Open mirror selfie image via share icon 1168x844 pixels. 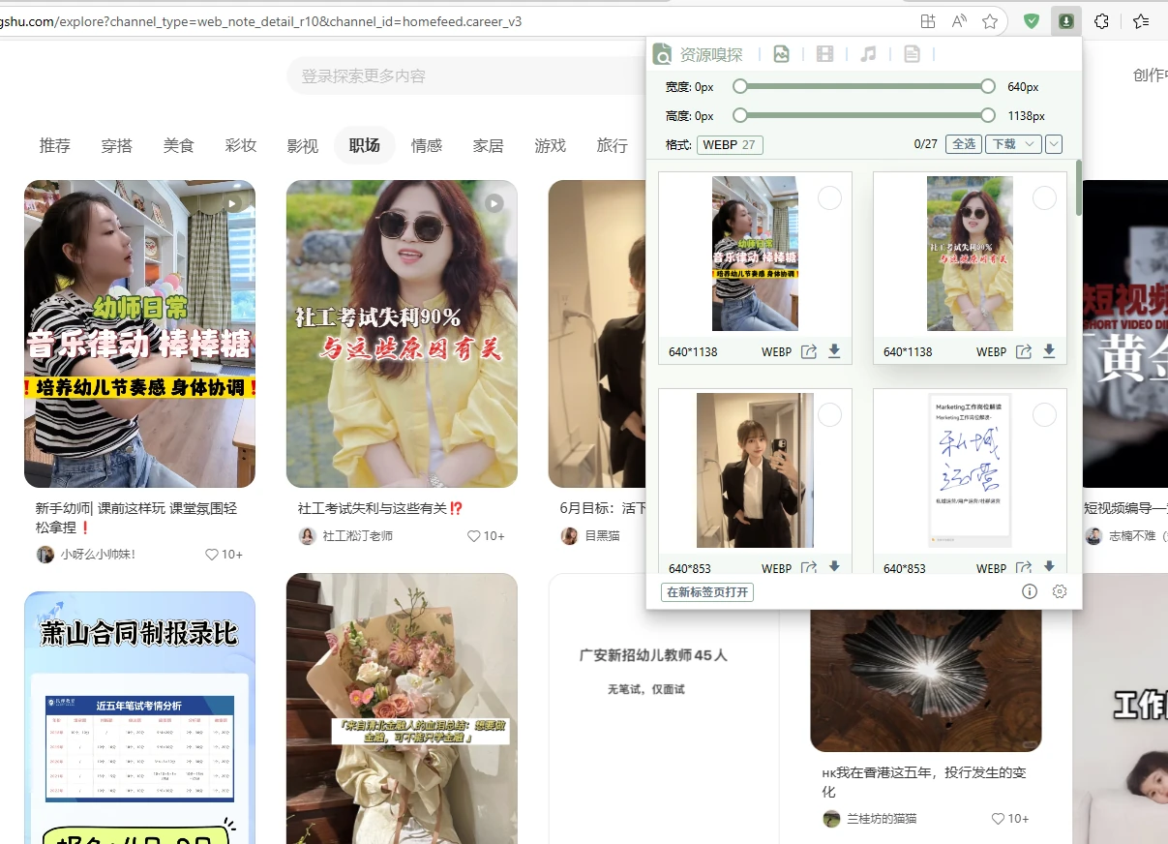(809, 568)
